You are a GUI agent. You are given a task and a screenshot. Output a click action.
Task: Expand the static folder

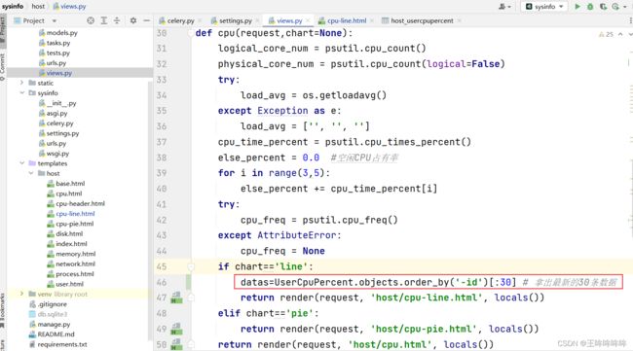[21, 83]
